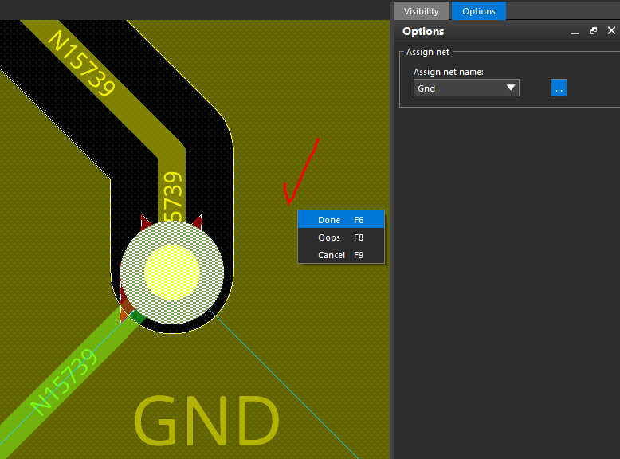Screen dimensions: 620x459
Task: Choose Done in the context menu
Action: click(341, 220)
